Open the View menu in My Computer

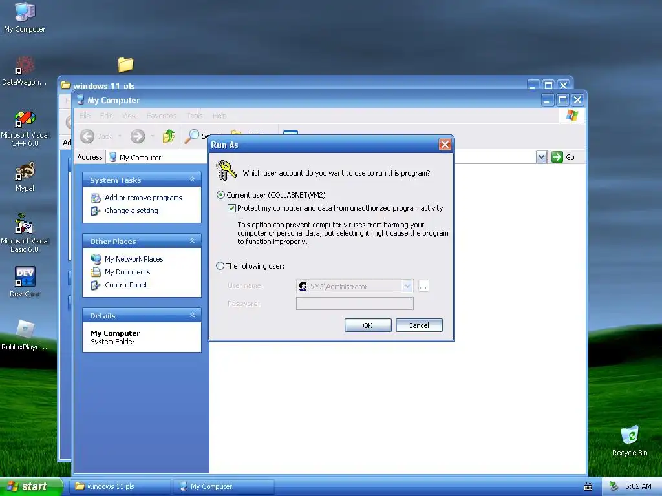(129, 116)
